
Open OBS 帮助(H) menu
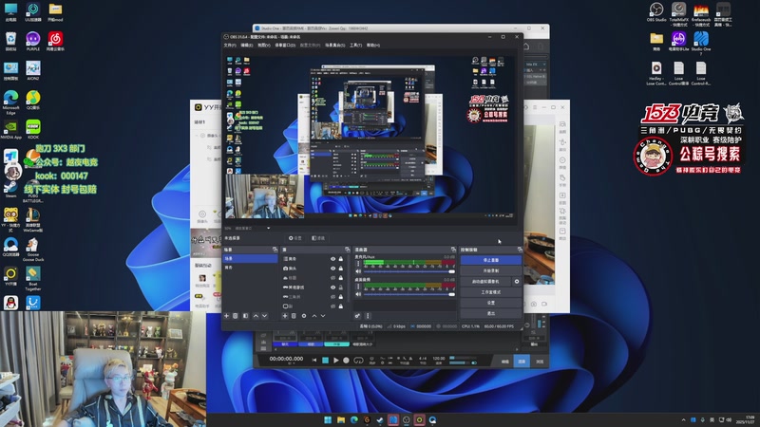click(x=373, y=45)
